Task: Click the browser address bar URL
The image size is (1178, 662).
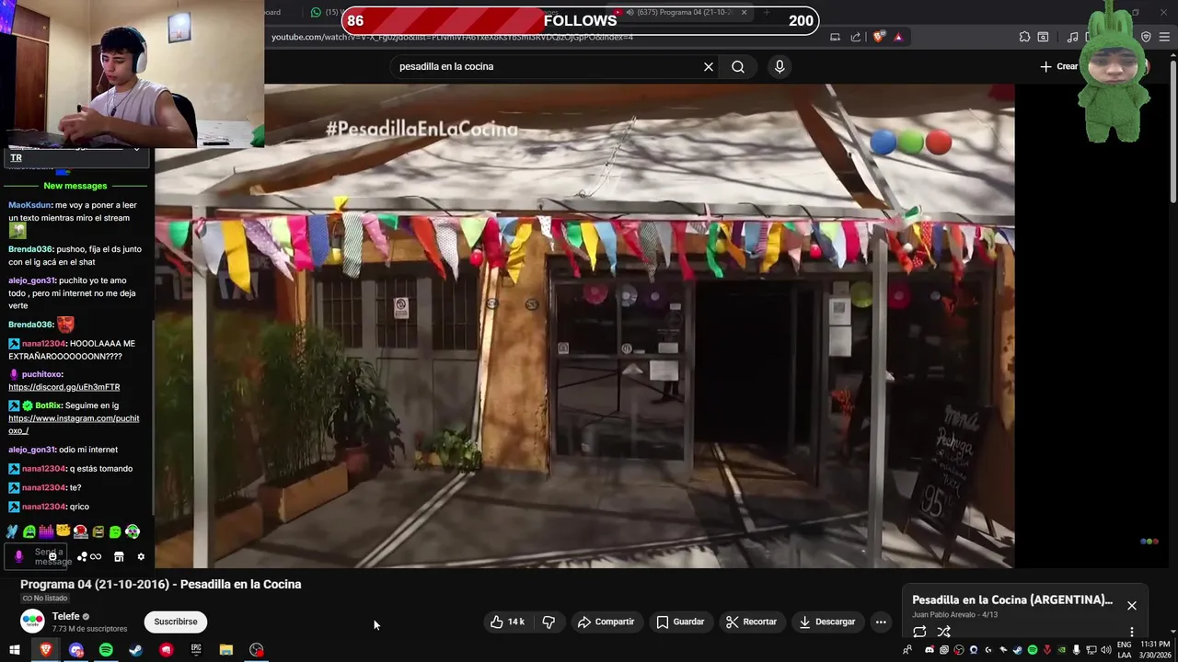Action: click(x=452, y=37)
